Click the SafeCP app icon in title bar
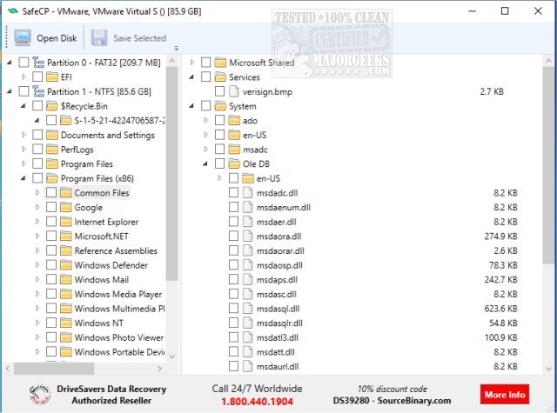Viewport: 557px width, 413px height. (x=12, y=11)
